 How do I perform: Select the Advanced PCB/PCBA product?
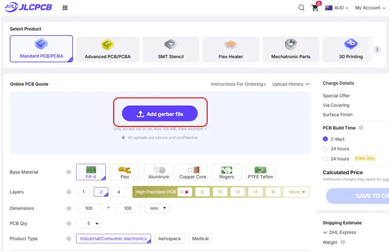108,49
